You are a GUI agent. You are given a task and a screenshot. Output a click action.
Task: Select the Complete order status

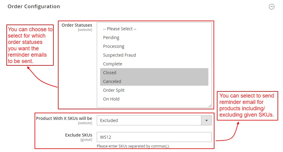pyautogui.click(x=113, y=64)
